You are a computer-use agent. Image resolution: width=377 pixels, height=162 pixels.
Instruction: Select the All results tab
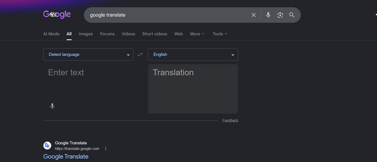(x=69, y=34)
